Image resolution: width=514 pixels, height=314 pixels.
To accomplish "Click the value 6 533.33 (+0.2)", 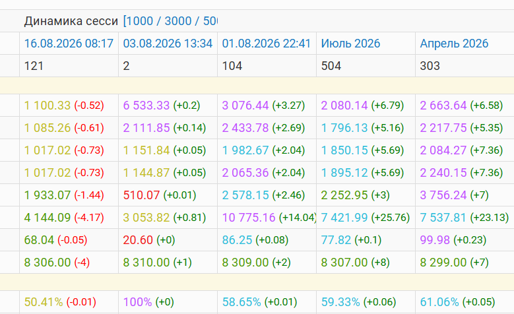I will tap(162, 105).
